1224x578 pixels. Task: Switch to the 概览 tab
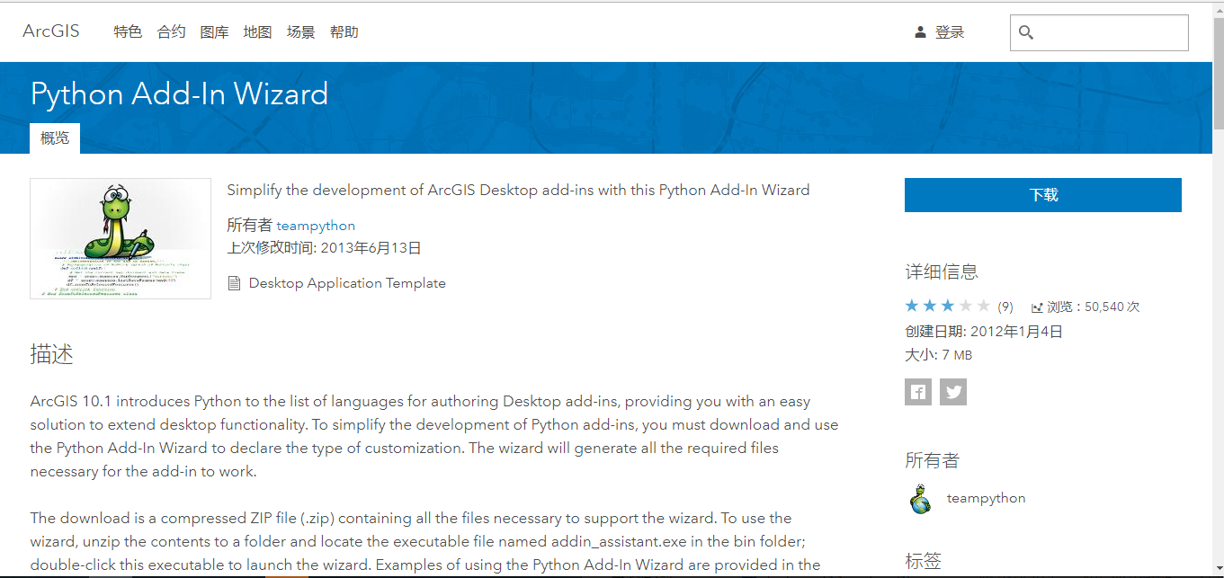54,138
